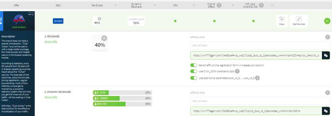Copy the Dynamic Revshare affiliate link

point(326,111)
